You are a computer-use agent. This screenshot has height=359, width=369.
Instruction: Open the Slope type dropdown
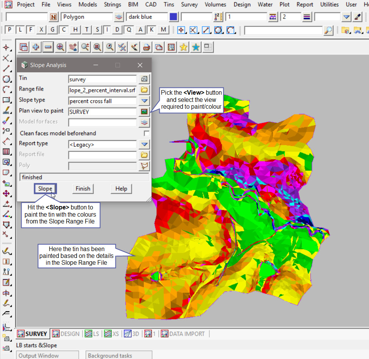pyautogui.click(x=144, y=101)
